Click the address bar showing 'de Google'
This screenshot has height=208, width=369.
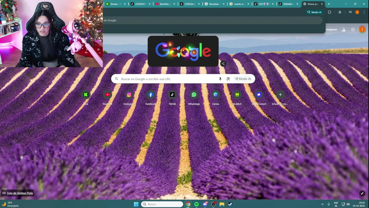pos(213,20)
